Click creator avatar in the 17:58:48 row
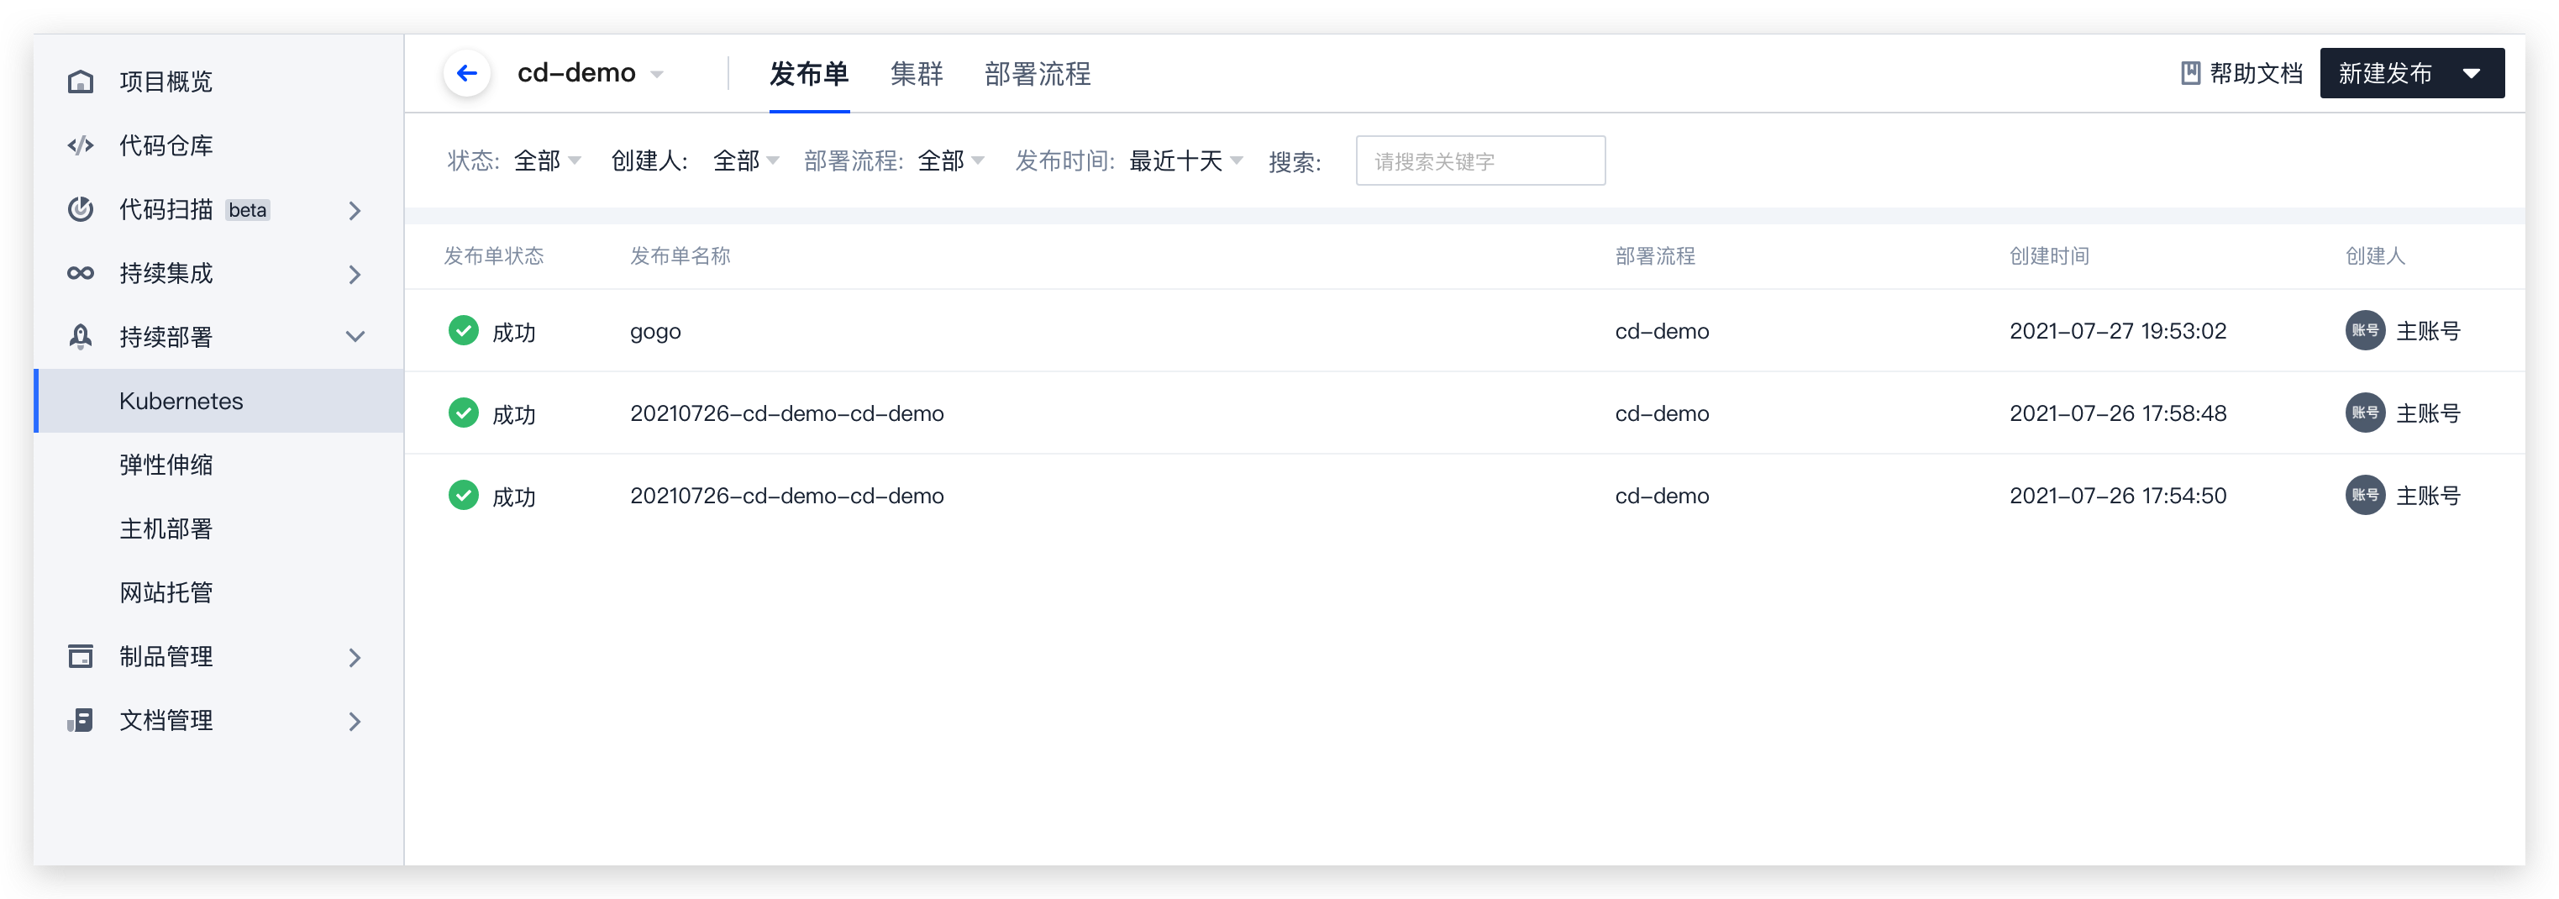Screen dimensions: 2559x899 click(x=2364, y=413)
